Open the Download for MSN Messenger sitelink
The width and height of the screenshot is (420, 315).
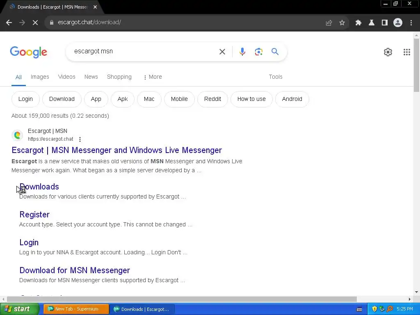tap(75, 270)
